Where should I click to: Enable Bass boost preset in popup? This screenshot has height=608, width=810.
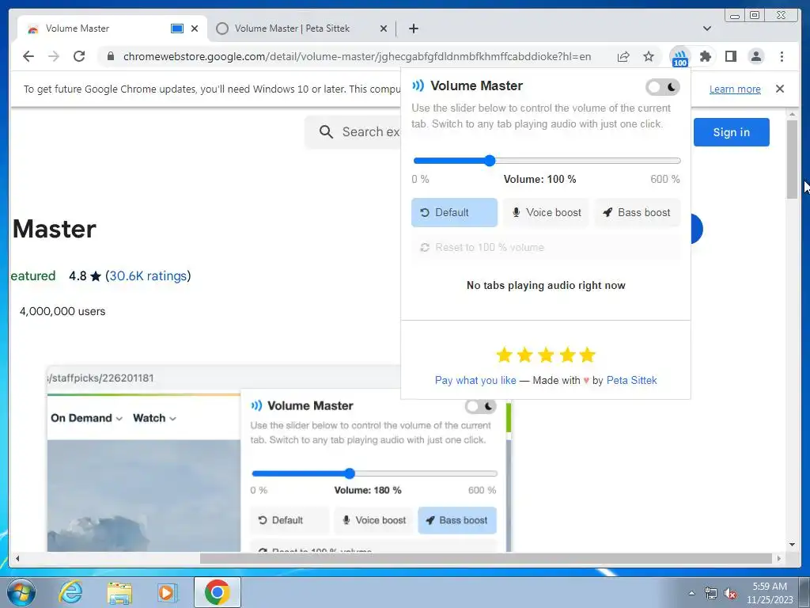click(637, 212)
